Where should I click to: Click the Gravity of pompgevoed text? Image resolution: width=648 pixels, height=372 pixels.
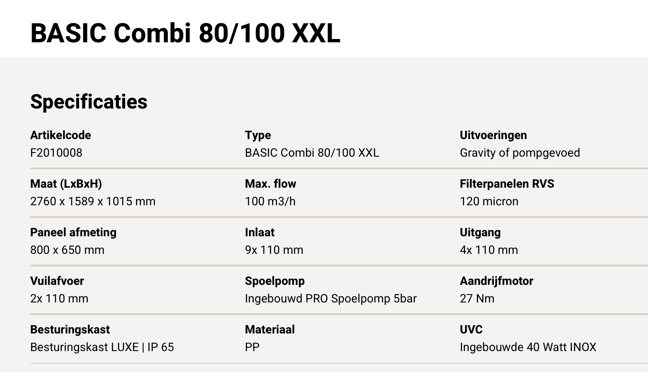pos(519,152)
